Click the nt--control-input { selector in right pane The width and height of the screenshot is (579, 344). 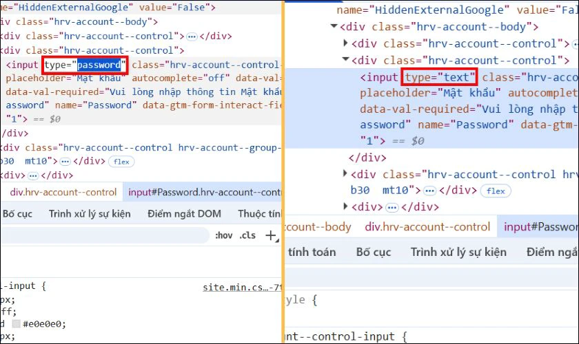(x=345, y=336)
